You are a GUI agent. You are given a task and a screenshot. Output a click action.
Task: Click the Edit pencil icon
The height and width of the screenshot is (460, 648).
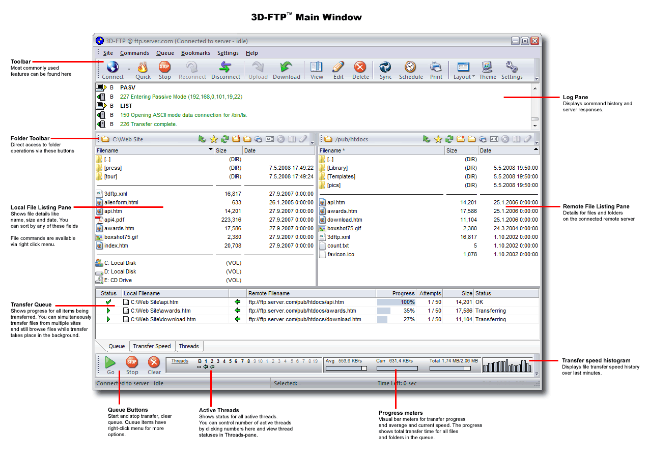click(338, 67)
